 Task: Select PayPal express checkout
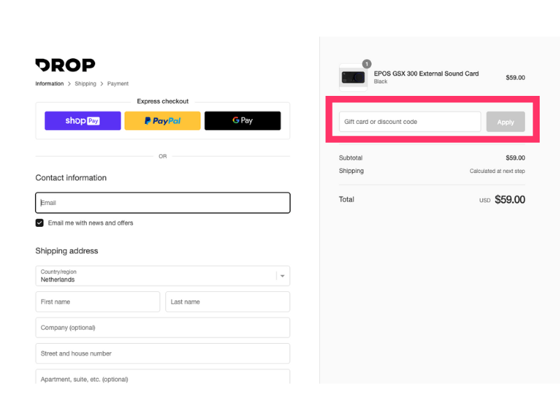(x=162, y=120)
